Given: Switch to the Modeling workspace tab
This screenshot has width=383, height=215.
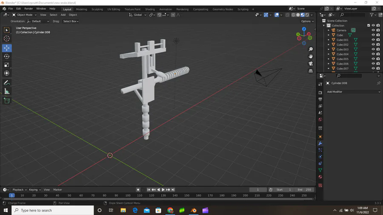Looking at the screenshot, I should tap(81, 9).
